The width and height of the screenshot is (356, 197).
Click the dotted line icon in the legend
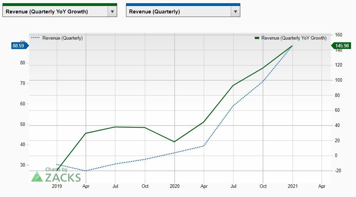tap(35, 38)
